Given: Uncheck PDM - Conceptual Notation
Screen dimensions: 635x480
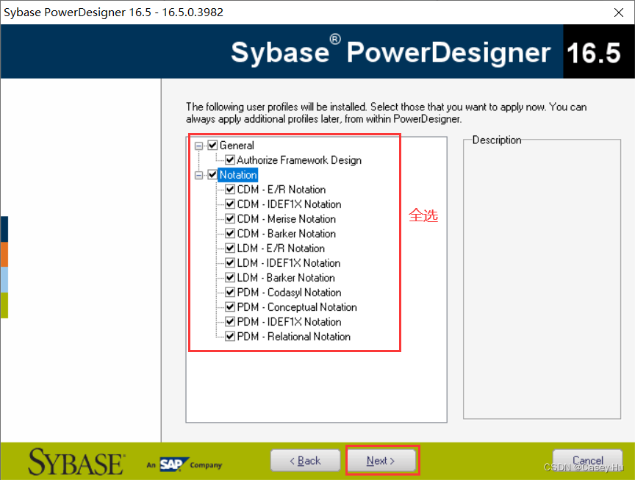Looking at the screenshot, I should [x=230, y=307].
